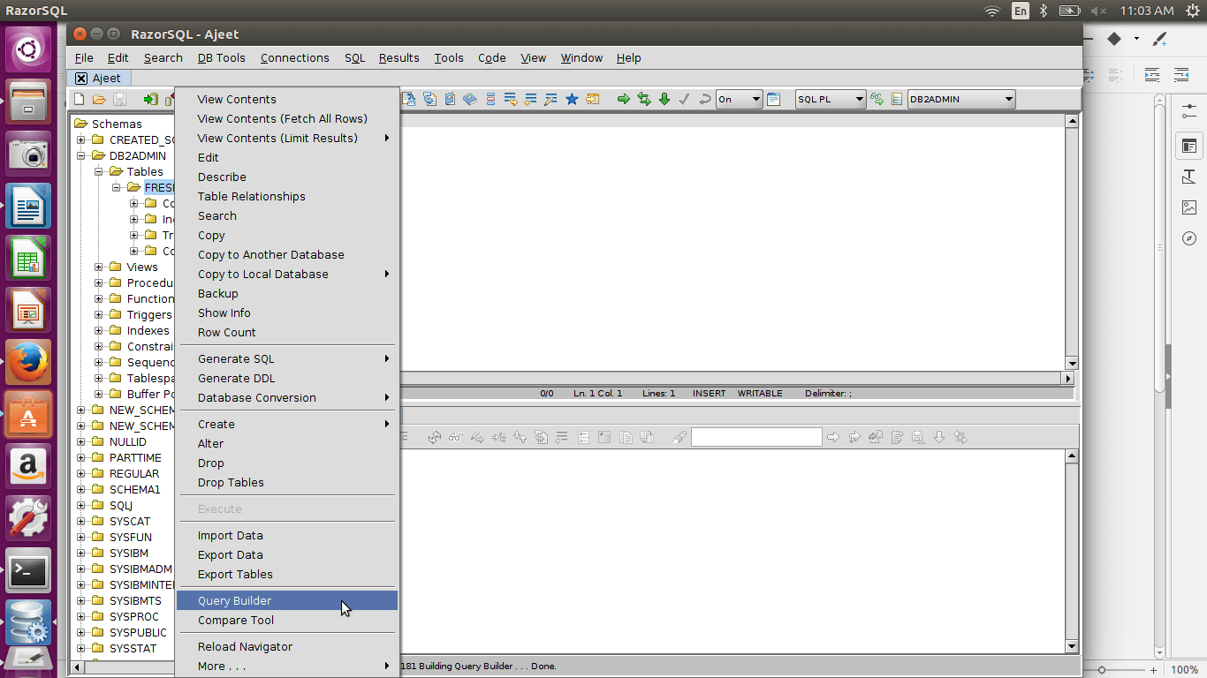Image resolution: width=1207 pixels, height=678 pixels.
Task: Choose Query Builder from context menu
Action: (x=287, y=600)
